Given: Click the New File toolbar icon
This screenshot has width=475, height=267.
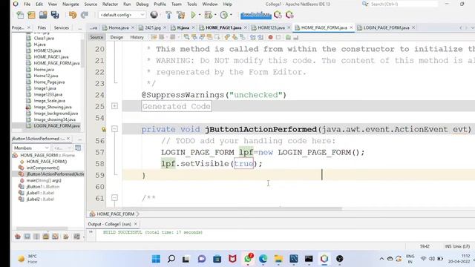Looking at the screenshot, I should (x=20, y=15).
